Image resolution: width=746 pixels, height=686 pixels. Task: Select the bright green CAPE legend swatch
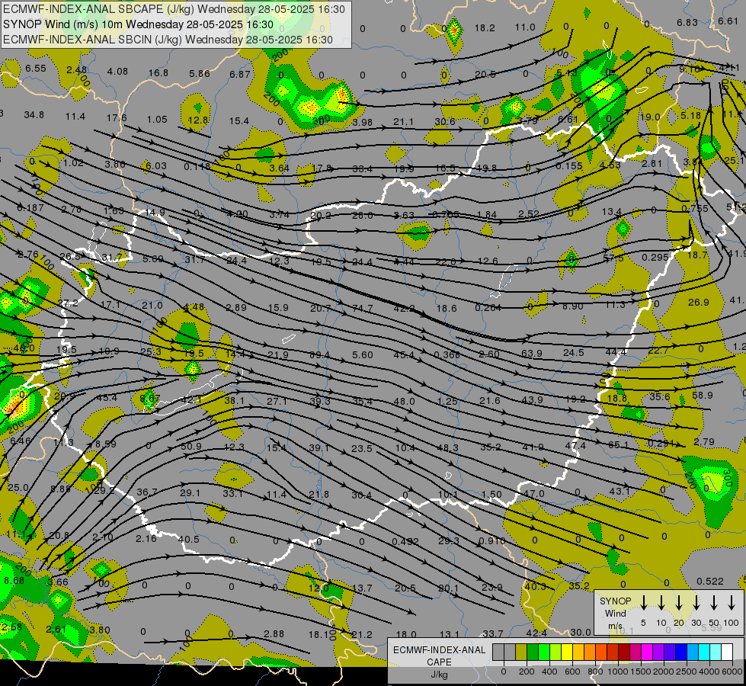544,652
